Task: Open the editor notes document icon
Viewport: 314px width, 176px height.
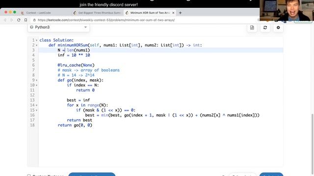Action: click(252, 28)
